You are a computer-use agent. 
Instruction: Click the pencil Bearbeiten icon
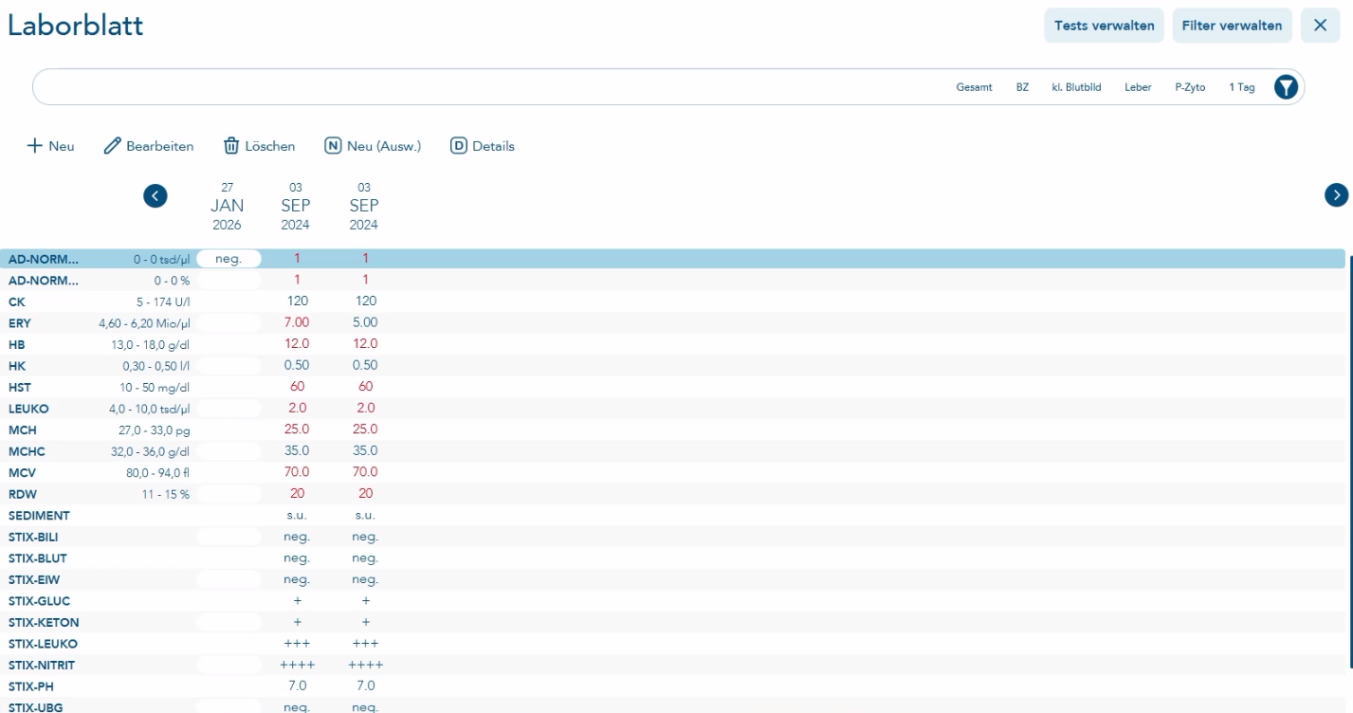pos(113,146)
